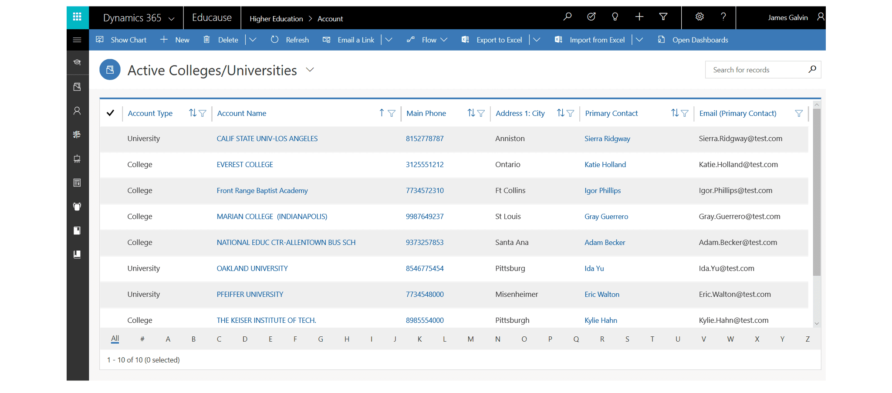Open advanced find funnel icon in top bar

point(663,17)
